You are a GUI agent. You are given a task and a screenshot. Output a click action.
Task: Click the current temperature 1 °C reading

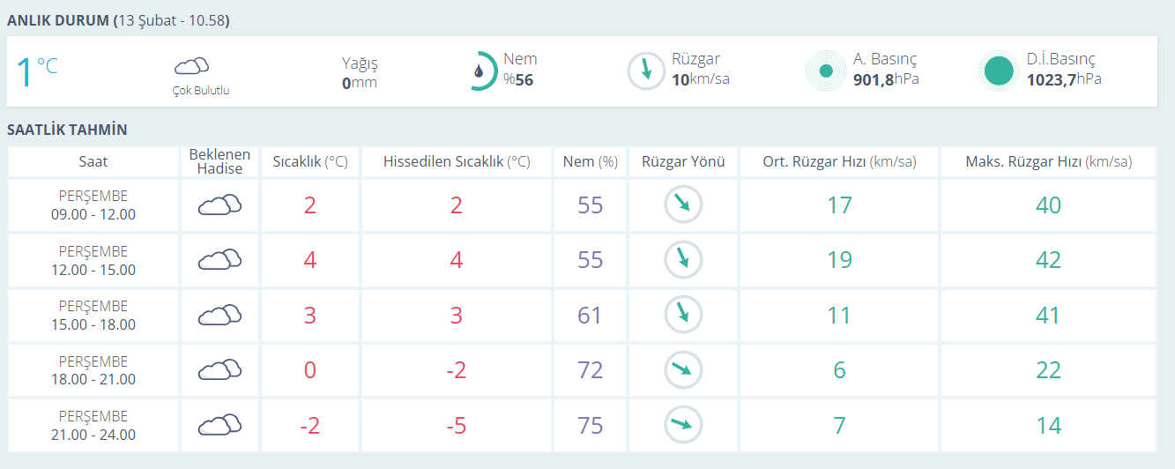pyautogui.click(x=37, y=71)
